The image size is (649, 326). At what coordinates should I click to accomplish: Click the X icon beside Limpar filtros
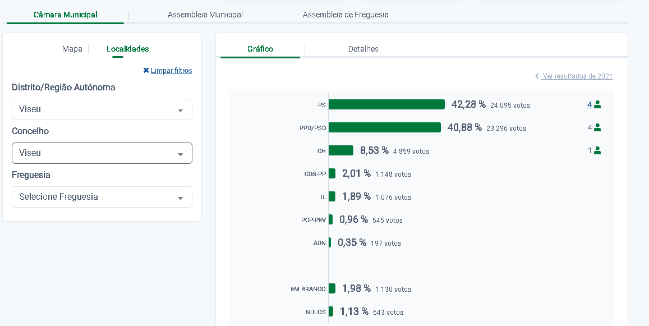146,71
